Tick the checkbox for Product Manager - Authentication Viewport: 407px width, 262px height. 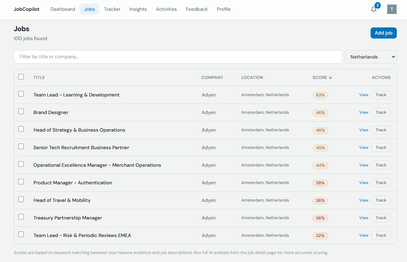coord(21,182)
